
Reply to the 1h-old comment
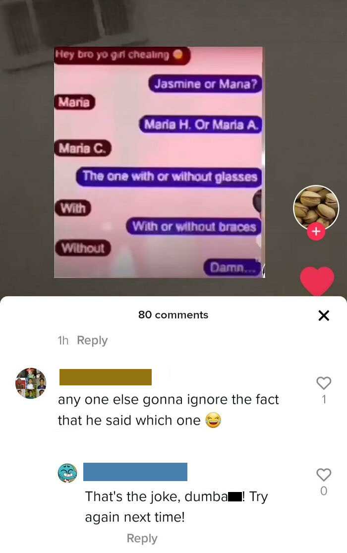tap(92, 340)
